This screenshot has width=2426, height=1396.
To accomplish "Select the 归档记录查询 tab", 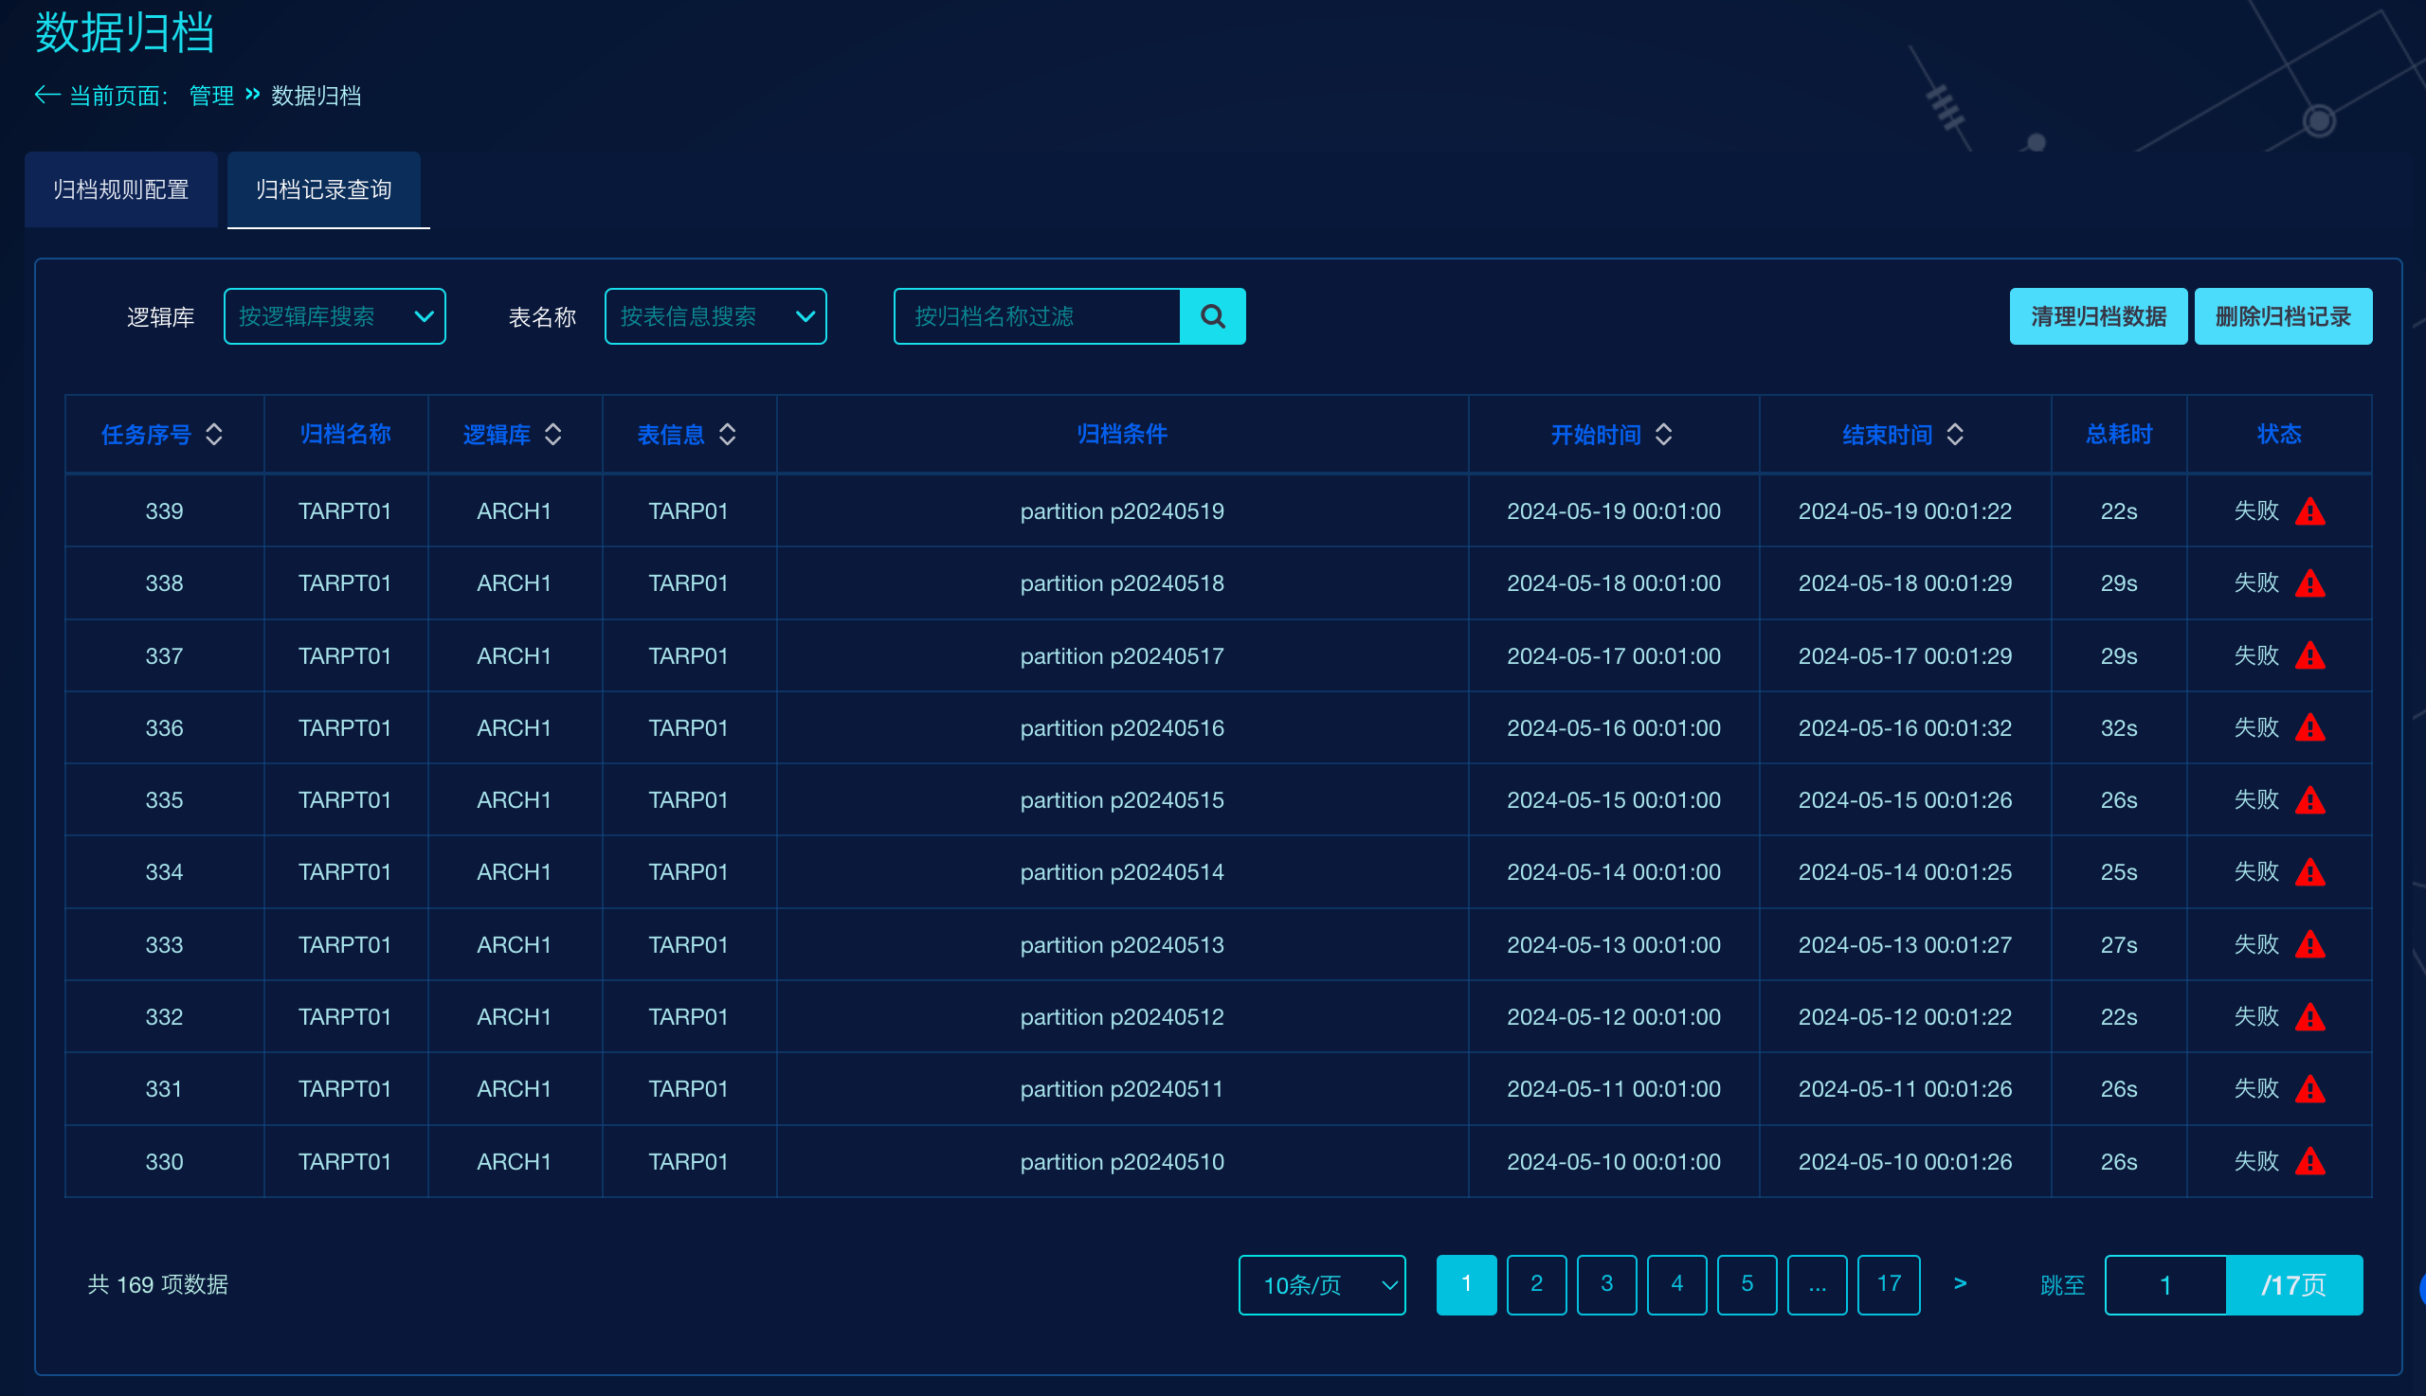I will pyautogui.click(x=323, y=189).
